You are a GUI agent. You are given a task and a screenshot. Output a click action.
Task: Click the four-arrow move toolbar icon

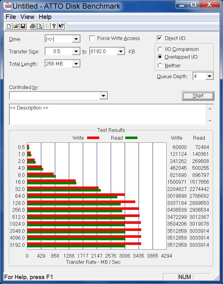47,26
